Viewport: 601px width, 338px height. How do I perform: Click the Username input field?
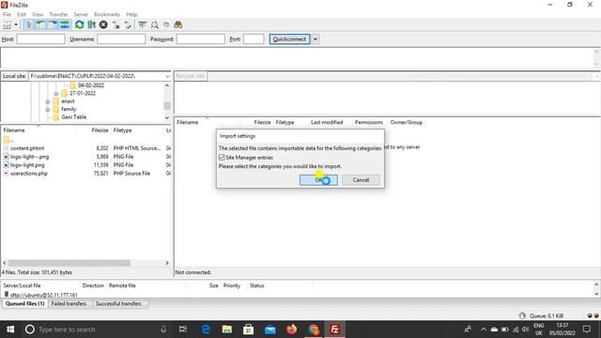tap(121, 39)
